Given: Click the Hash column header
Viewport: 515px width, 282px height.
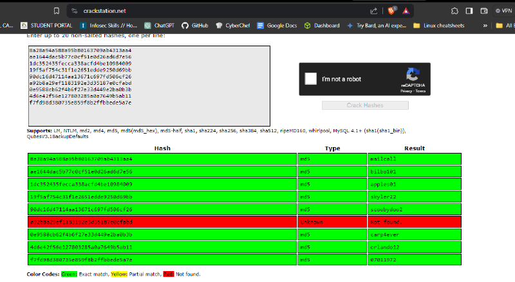Looking at the screenshot, I should click(x=162, y=148).
